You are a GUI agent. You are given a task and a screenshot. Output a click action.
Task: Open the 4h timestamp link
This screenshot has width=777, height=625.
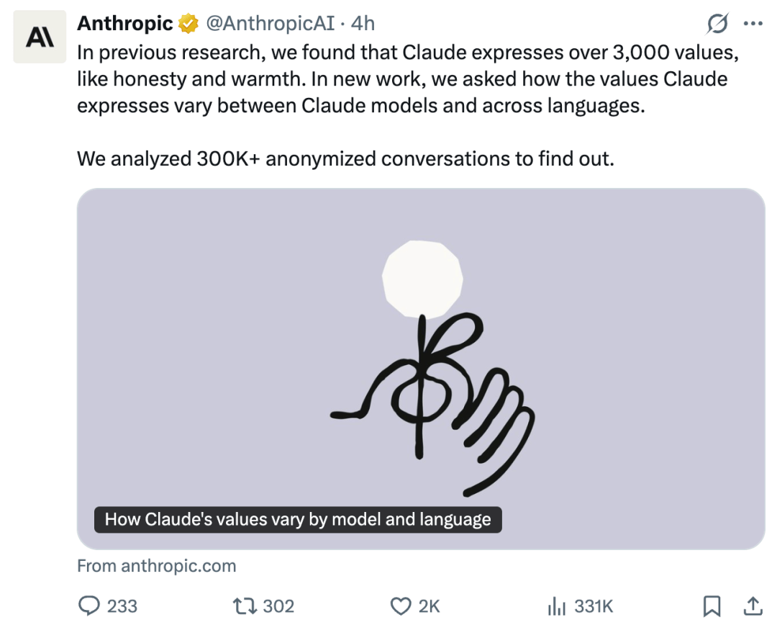tap(363, 23)
